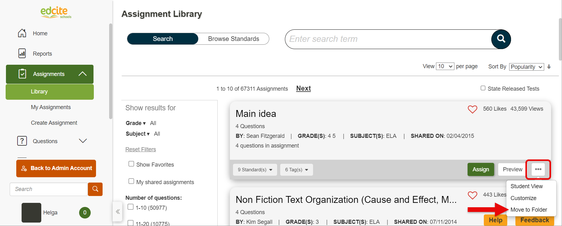562x226 pixels.
Task: Open Reports chart icon in sidebar
Action: [22, 53]
